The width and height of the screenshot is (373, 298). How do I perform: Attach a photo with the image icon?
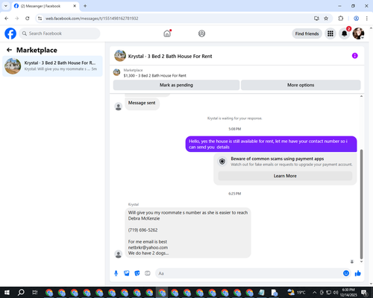pyautogui.click(x=127, y=273)
